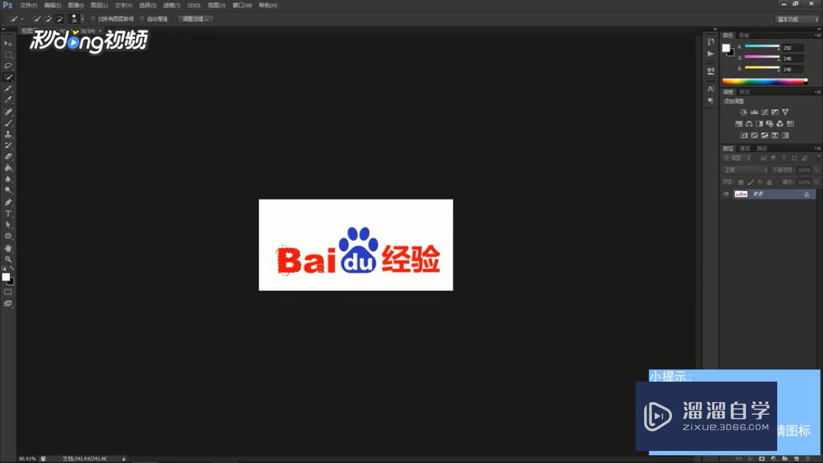Select the Horizontal Type tool
Viewport: 823px width, 463px height.
coord(8,213)
